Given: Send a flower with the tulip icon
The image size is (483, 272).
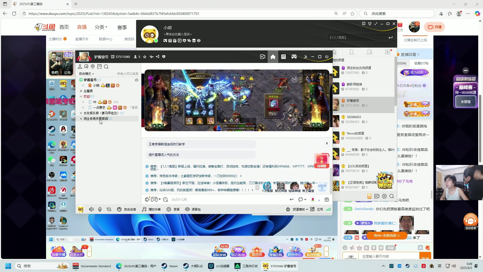Looking at the screenshot, I should point(313,199).
